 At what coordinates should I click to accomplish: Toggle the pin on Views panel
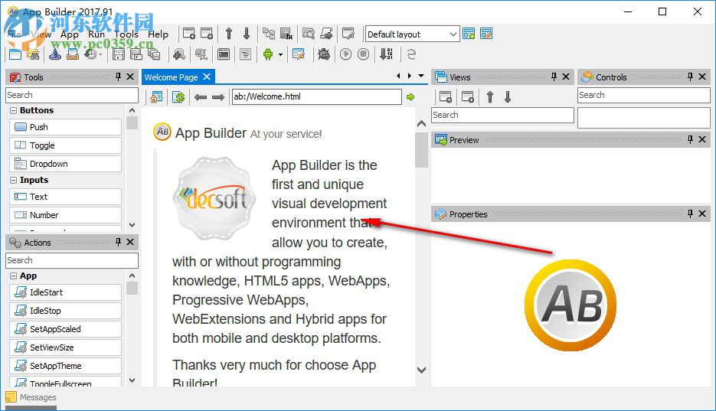tap(554, 77)
